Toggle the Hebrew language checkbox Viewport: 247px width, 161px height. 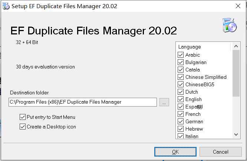tap(181, 129)
